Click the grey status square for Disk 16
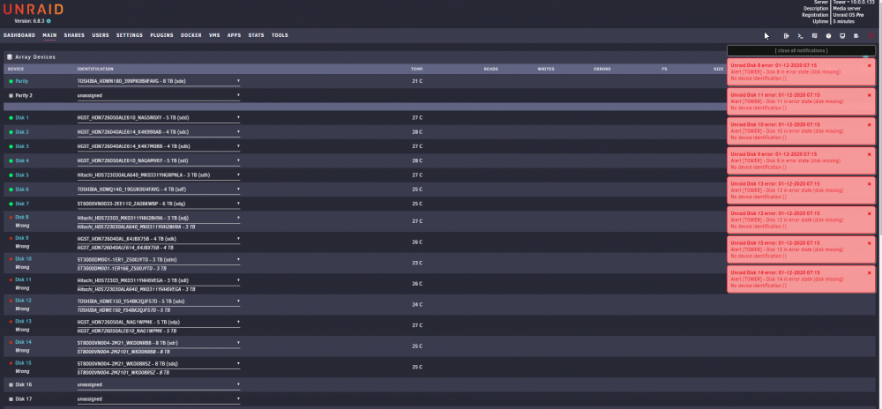882x409 pixels. 11,385
